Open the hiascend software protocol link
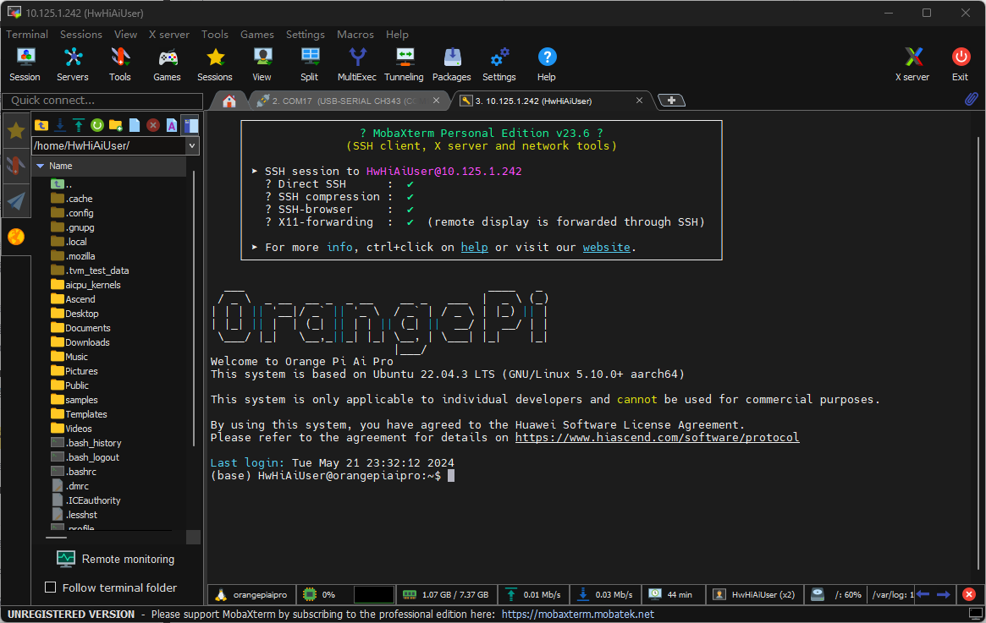The image size is (986, 623). [x=657, y=437]
